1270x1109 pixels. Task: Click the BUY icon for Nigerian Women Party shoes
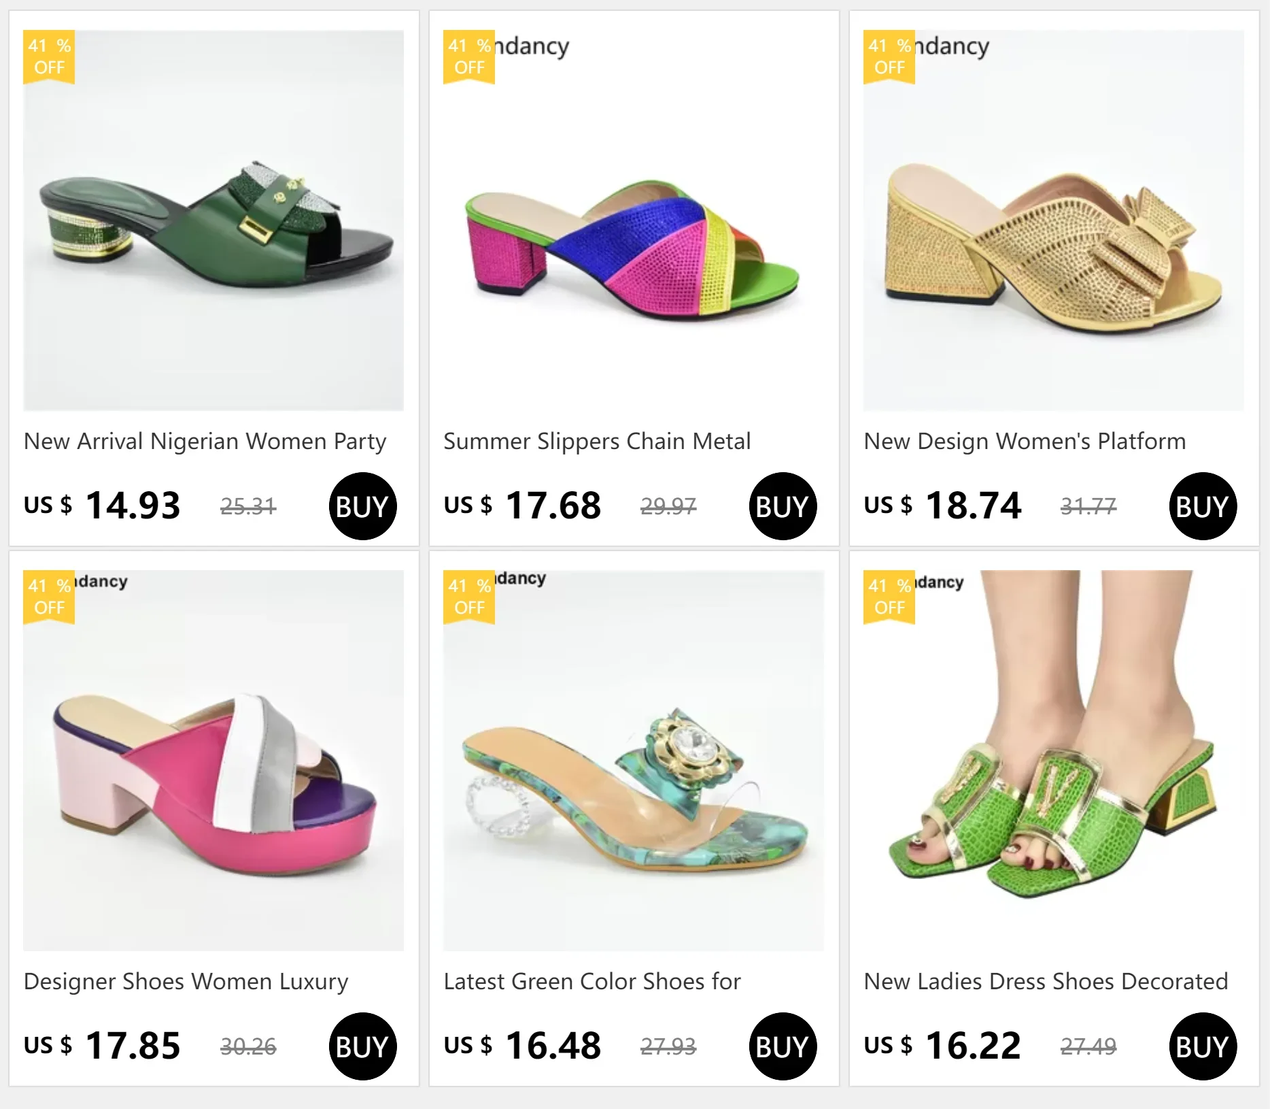[363, 506]
